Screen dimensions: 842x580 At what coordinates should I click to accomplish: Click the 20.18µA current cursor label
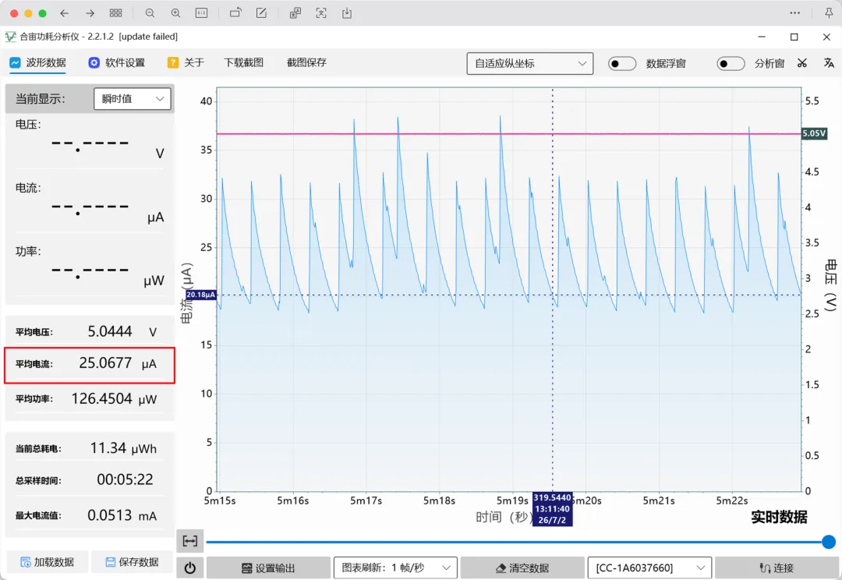(201, 295)
